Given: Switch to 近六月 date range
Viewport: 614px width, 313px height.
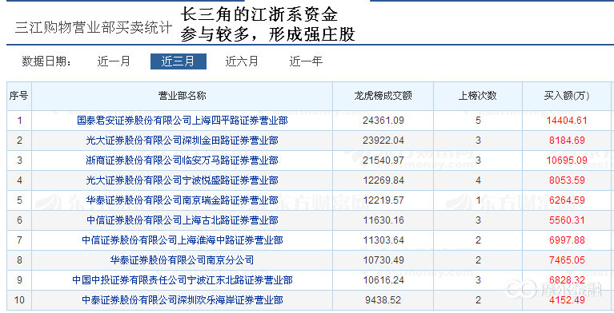Looking at the screenshot, I should [x=242, y=61].
